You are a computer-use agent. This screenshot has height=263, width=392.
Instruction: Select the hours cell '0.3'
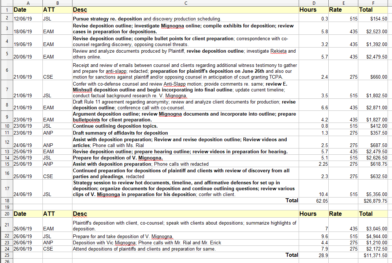(x=314, y=18)
